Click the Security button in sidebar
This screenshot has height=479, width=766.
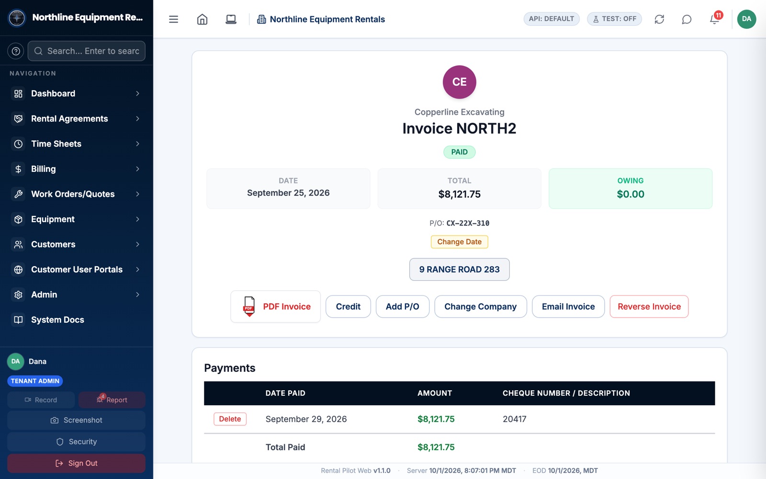click(x=76, y=442)
